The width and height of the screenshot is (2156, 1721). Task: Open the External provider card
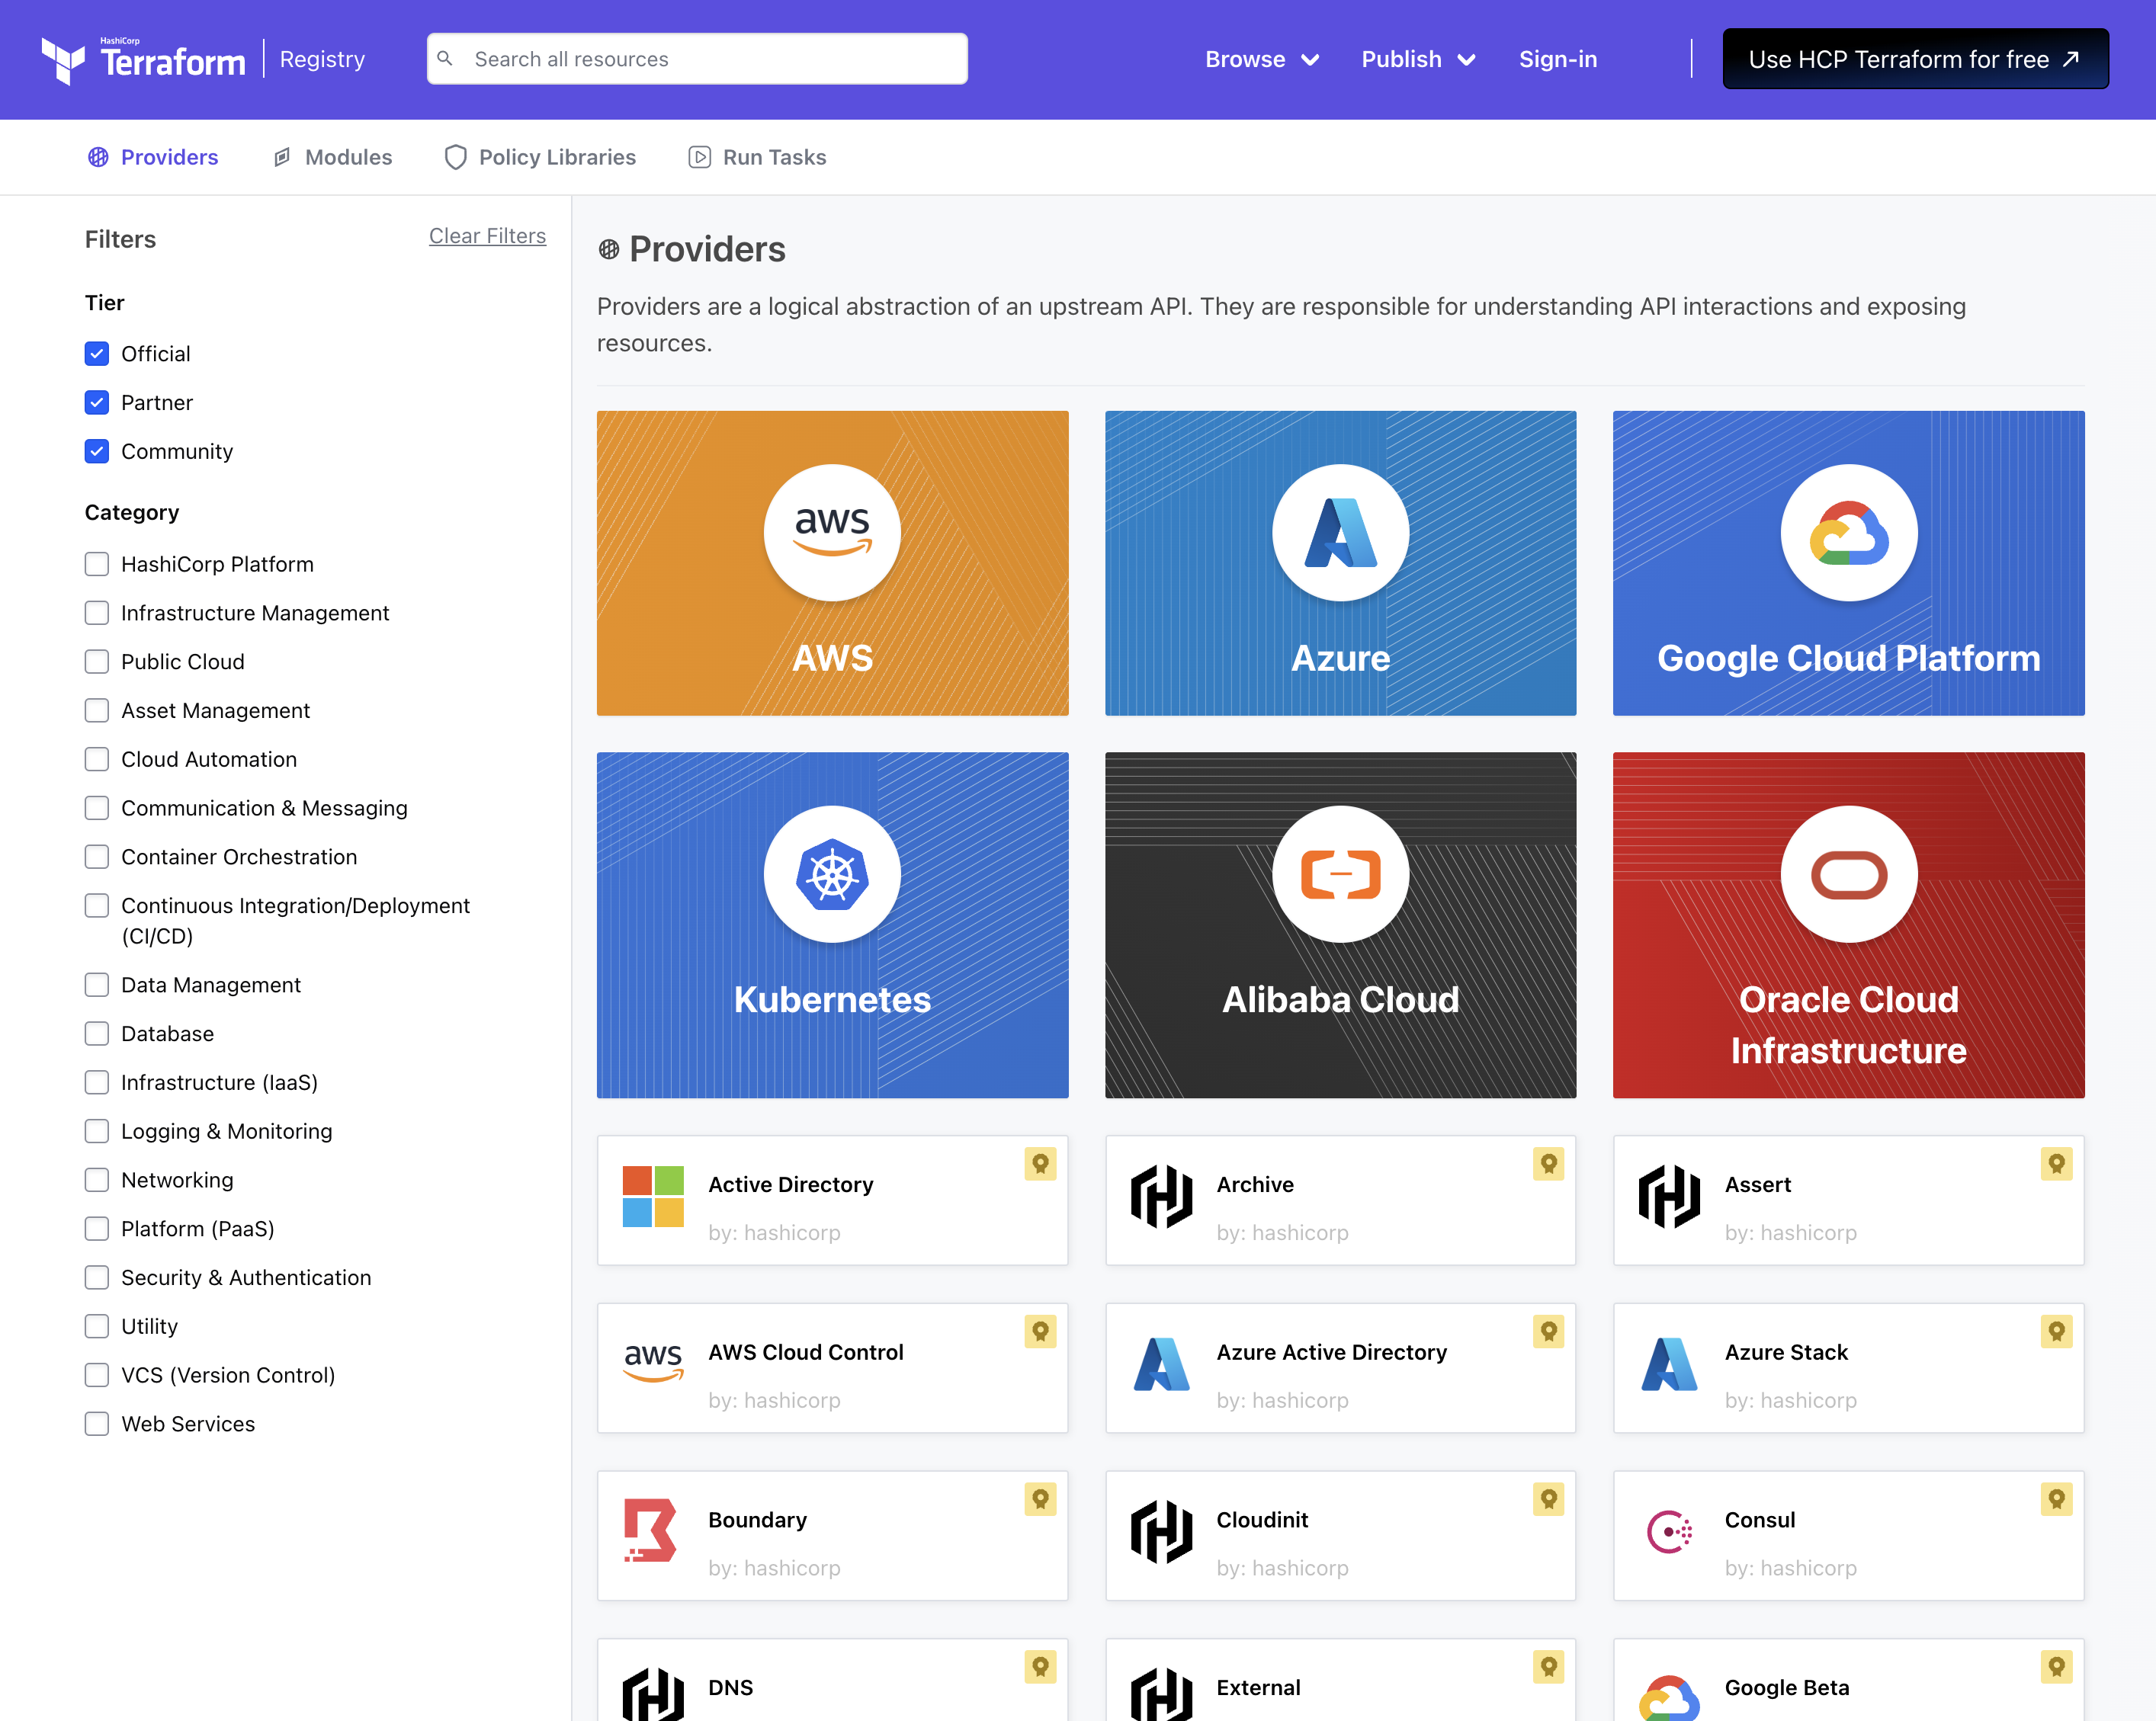(1340, 1680)
